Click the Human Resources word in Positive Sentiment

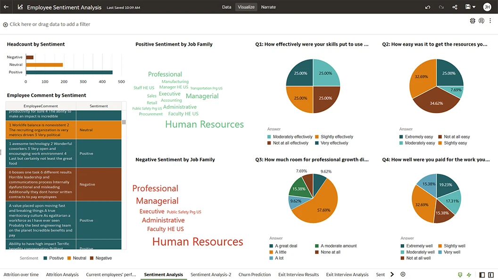click(204, 124)
